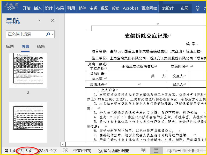Image resolution: width=207 pixels, height=155 pixels.
Task: Select Print Layout view icon
Action: pyautogui.click(x=156, y=151)
